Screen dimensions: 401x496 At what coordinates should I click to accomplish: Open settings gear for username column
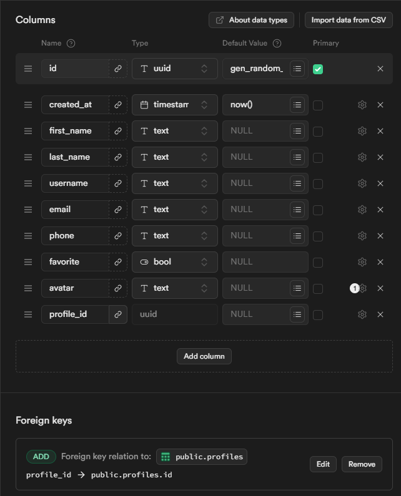tap(362, 183)
